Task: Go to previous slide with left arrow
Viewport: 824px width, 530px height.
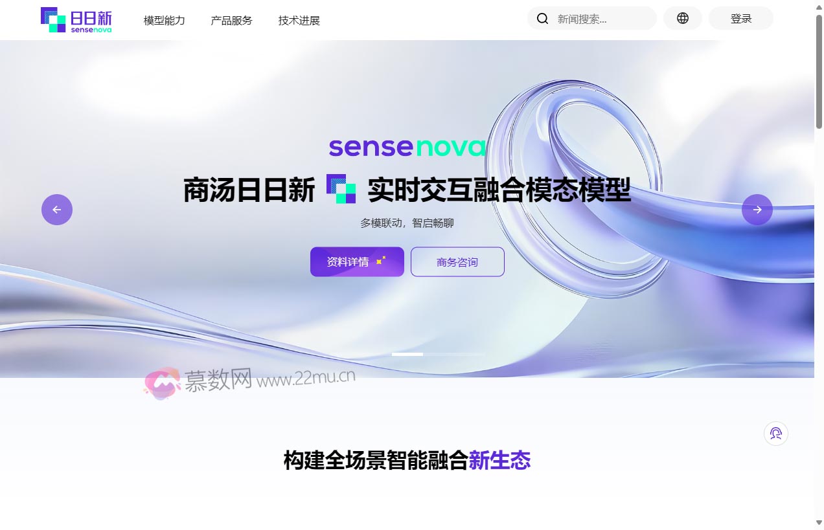Action: coord(57,210)
